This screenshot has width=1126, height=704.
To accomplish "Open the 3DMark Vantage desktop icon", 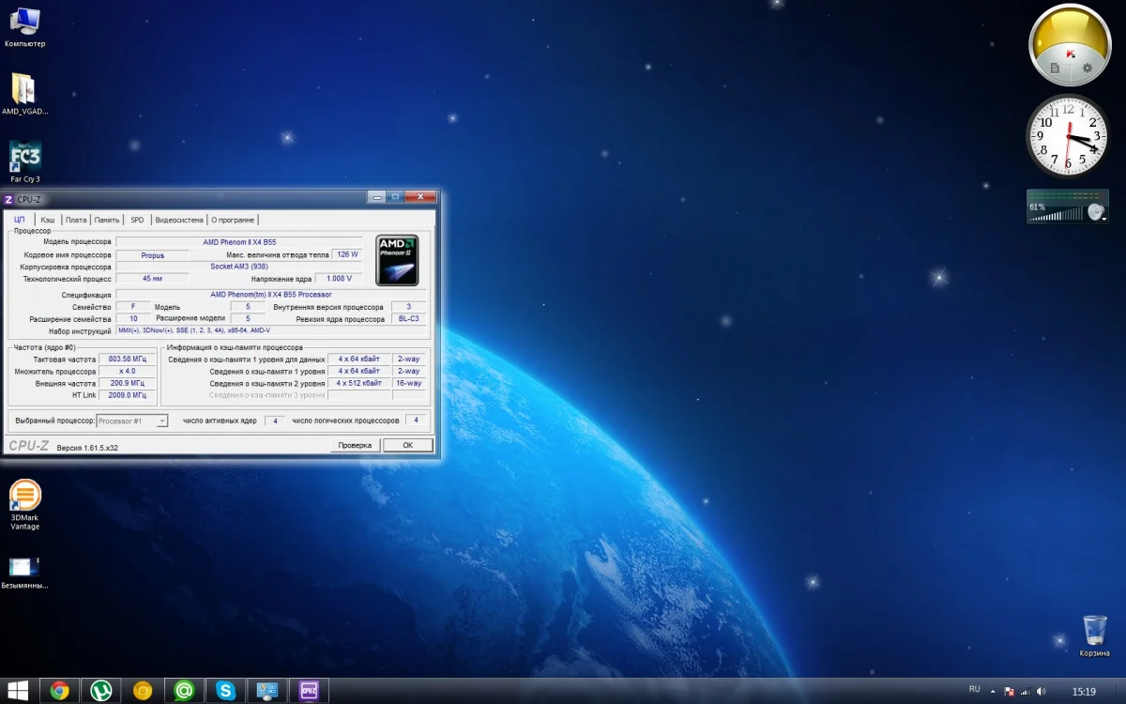I will pyautogui.click(x=25, y=496).
